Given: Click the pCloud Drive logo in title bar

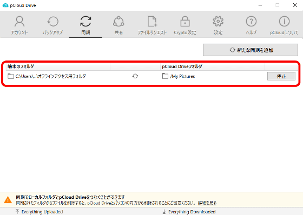Looking at the screenshot, I should (5, 5).
